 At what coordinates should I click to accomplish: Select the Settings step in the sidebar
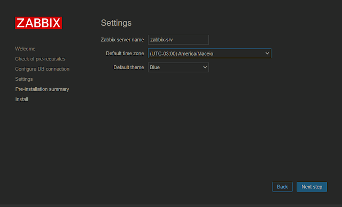(24, 79)
